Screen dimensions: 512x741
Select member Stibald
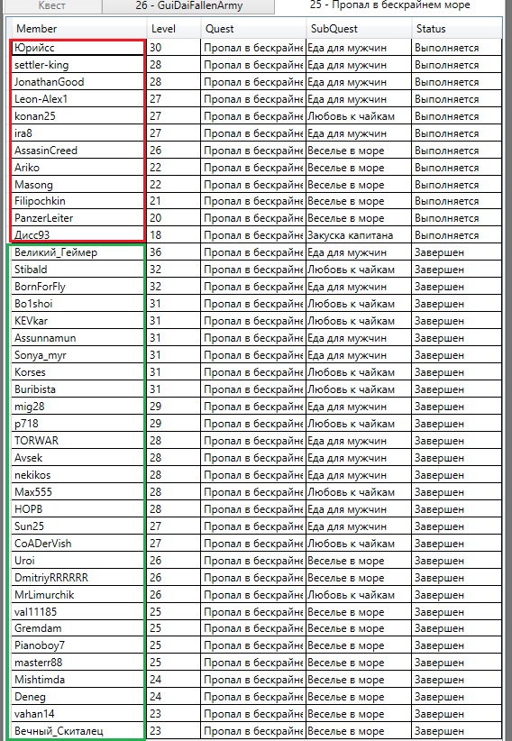coord(78,270)
